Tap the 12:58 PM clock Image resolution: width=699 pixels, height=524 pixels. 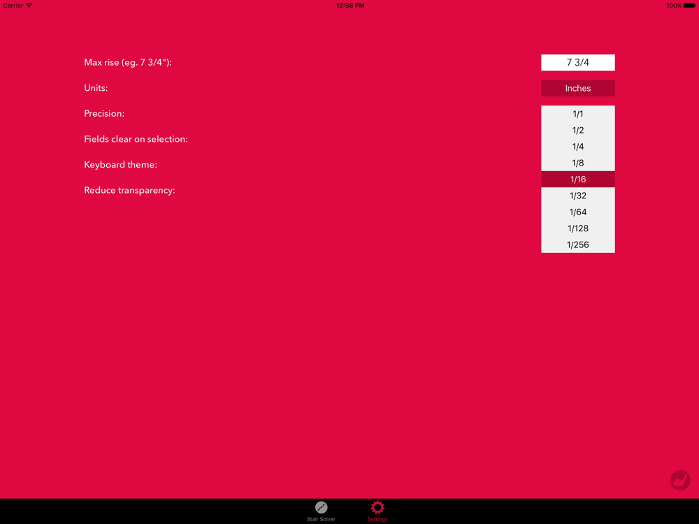tap(350, 6)
